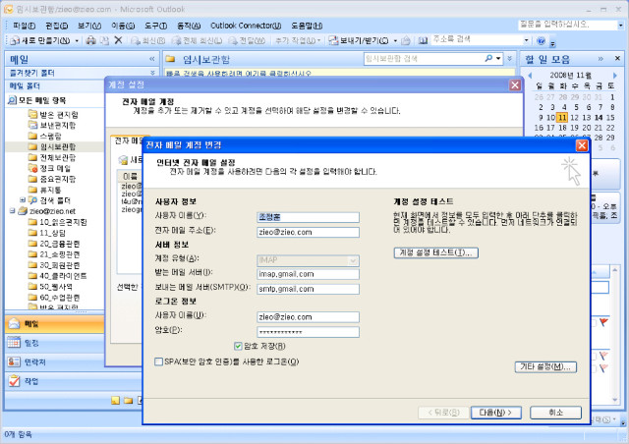Open the 받은 편지함 inbox folder
This screenshot has height=444, width=629.
pyautogui.click(x=53, y=115)
